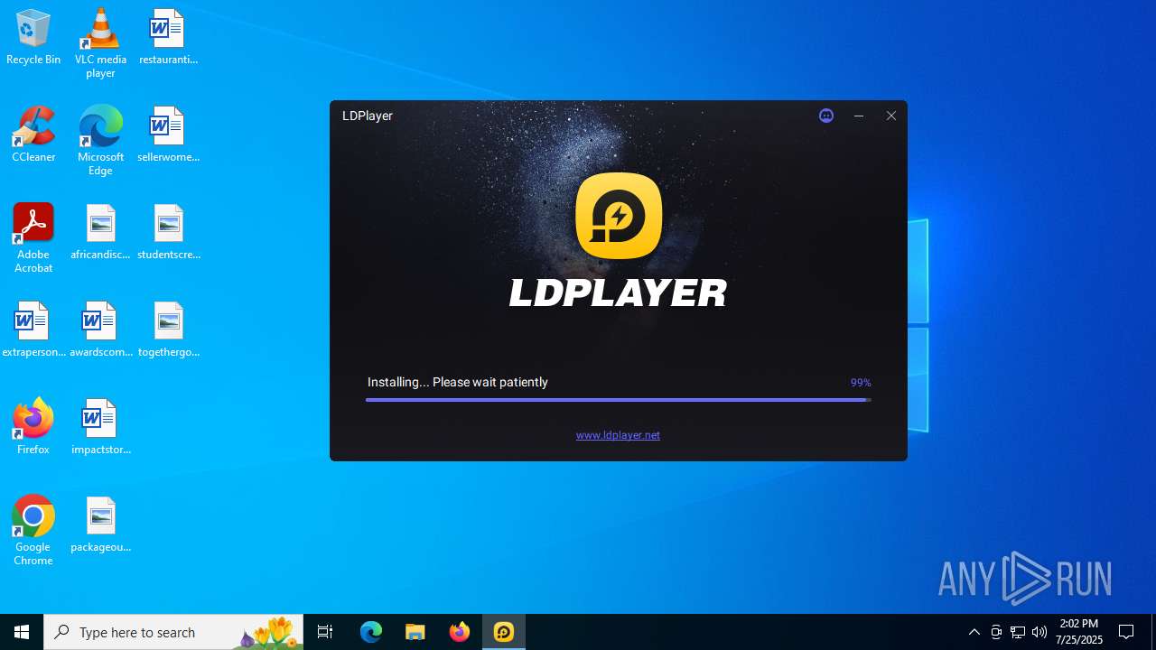The image size is (1156, 650).
Task: Close the LDPlayer installer window
Action: point(891,116)
